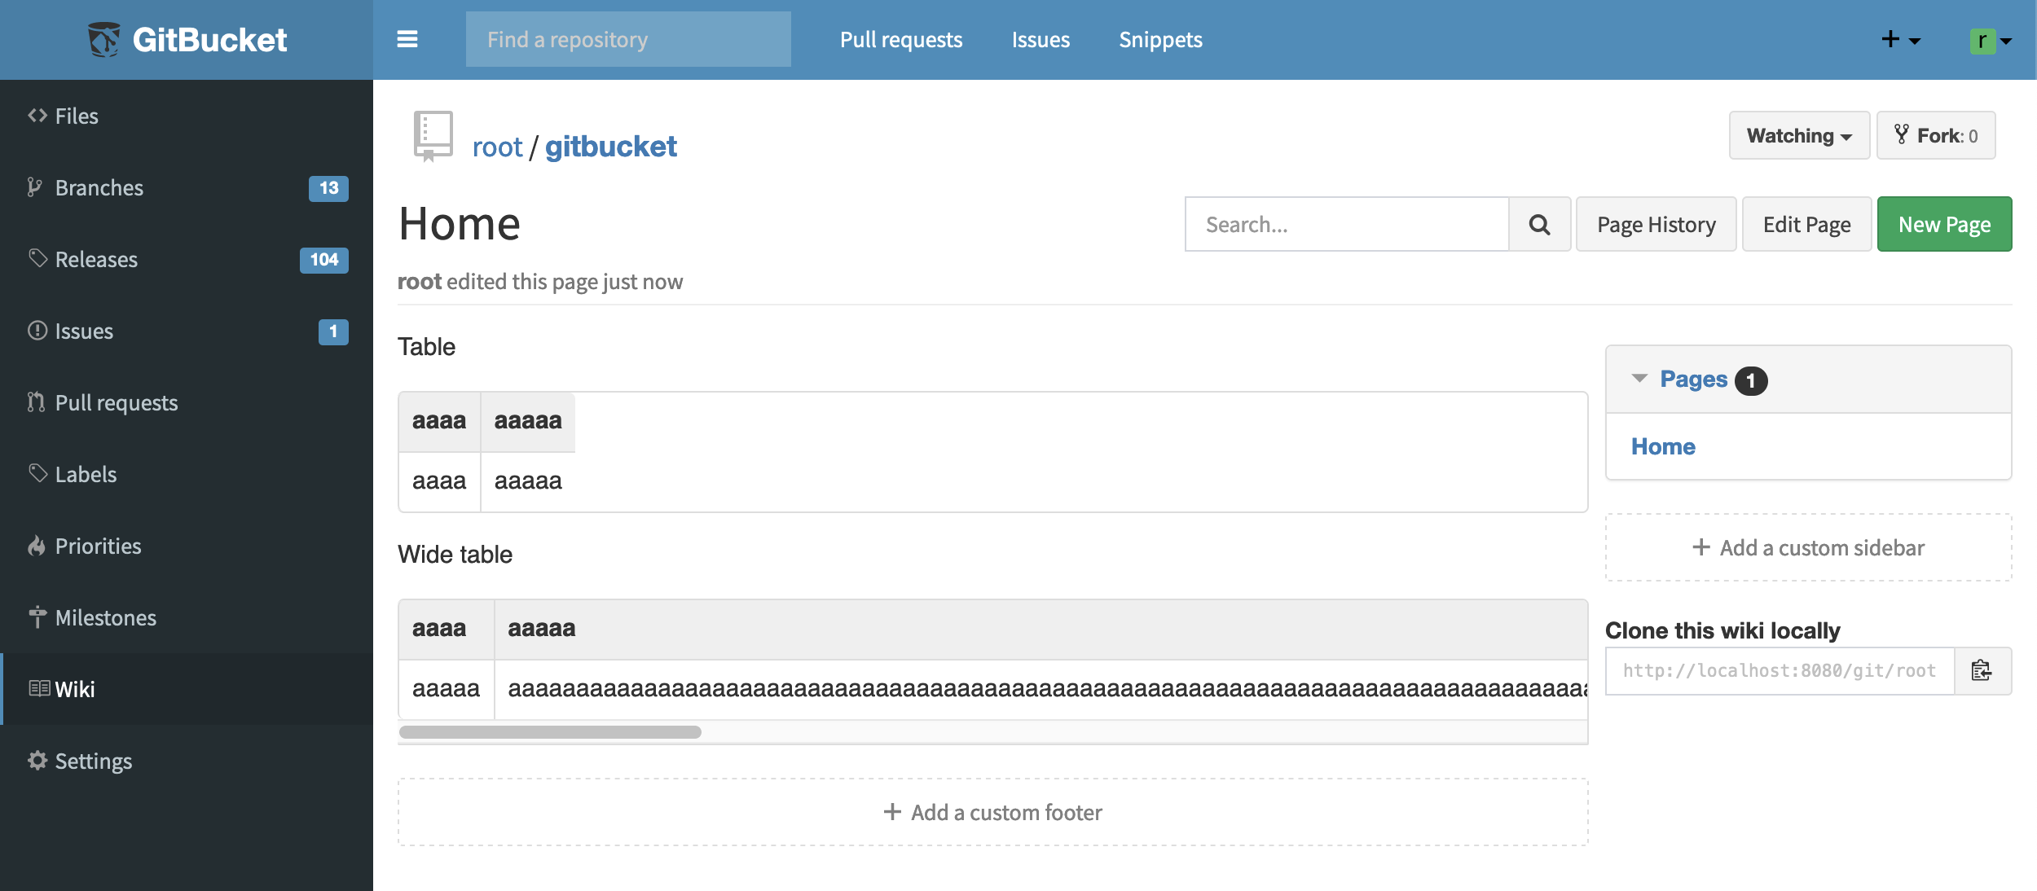Click the Labels sidebar icon

[37, 472]
